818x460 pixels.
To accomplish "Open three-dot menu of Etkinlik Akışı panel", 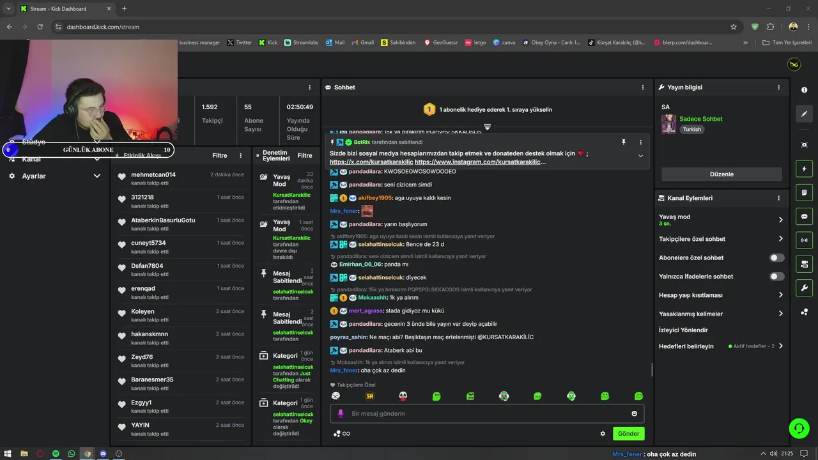I will (x=240, y=155).
